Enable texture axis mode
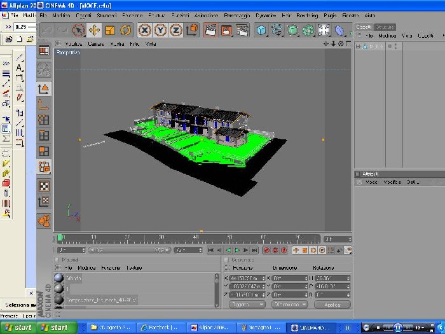 pyautogui.click(x=44, y=202)
